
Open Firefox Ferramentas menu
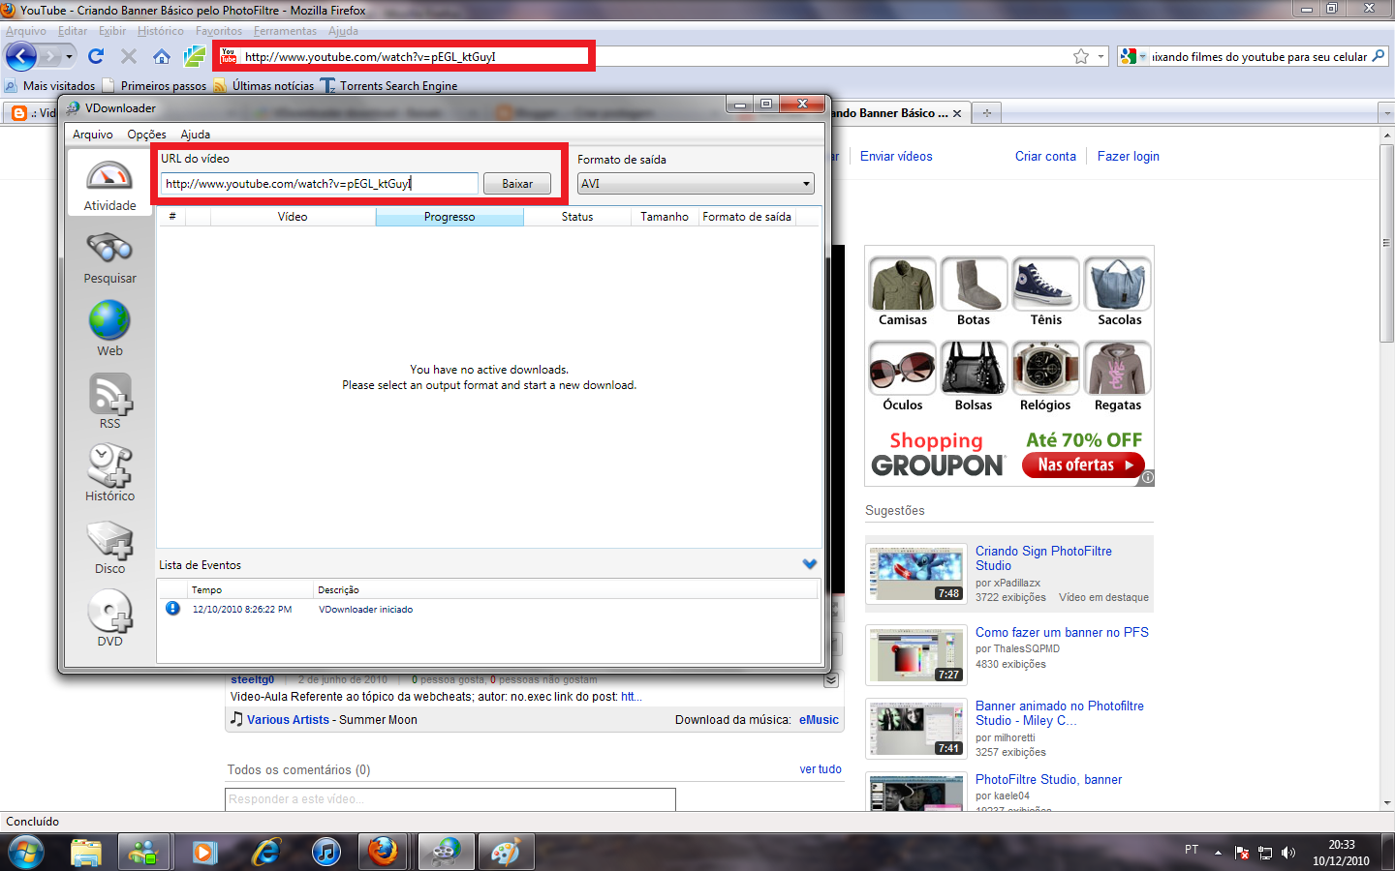pyautogui.click(x=285, y=31)
